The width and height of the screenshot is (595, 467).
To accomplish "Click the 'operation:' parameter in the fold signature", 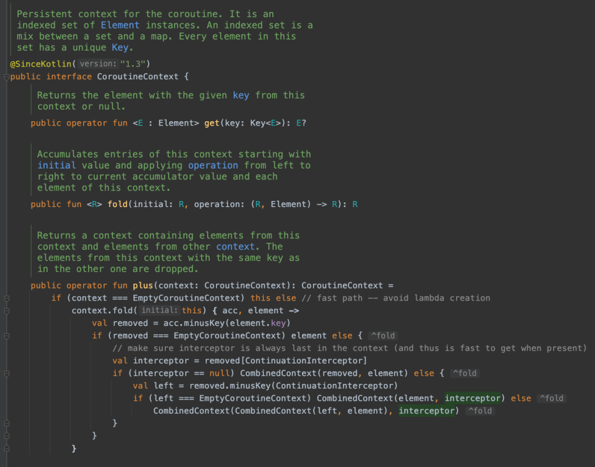I will coord(219,204).
